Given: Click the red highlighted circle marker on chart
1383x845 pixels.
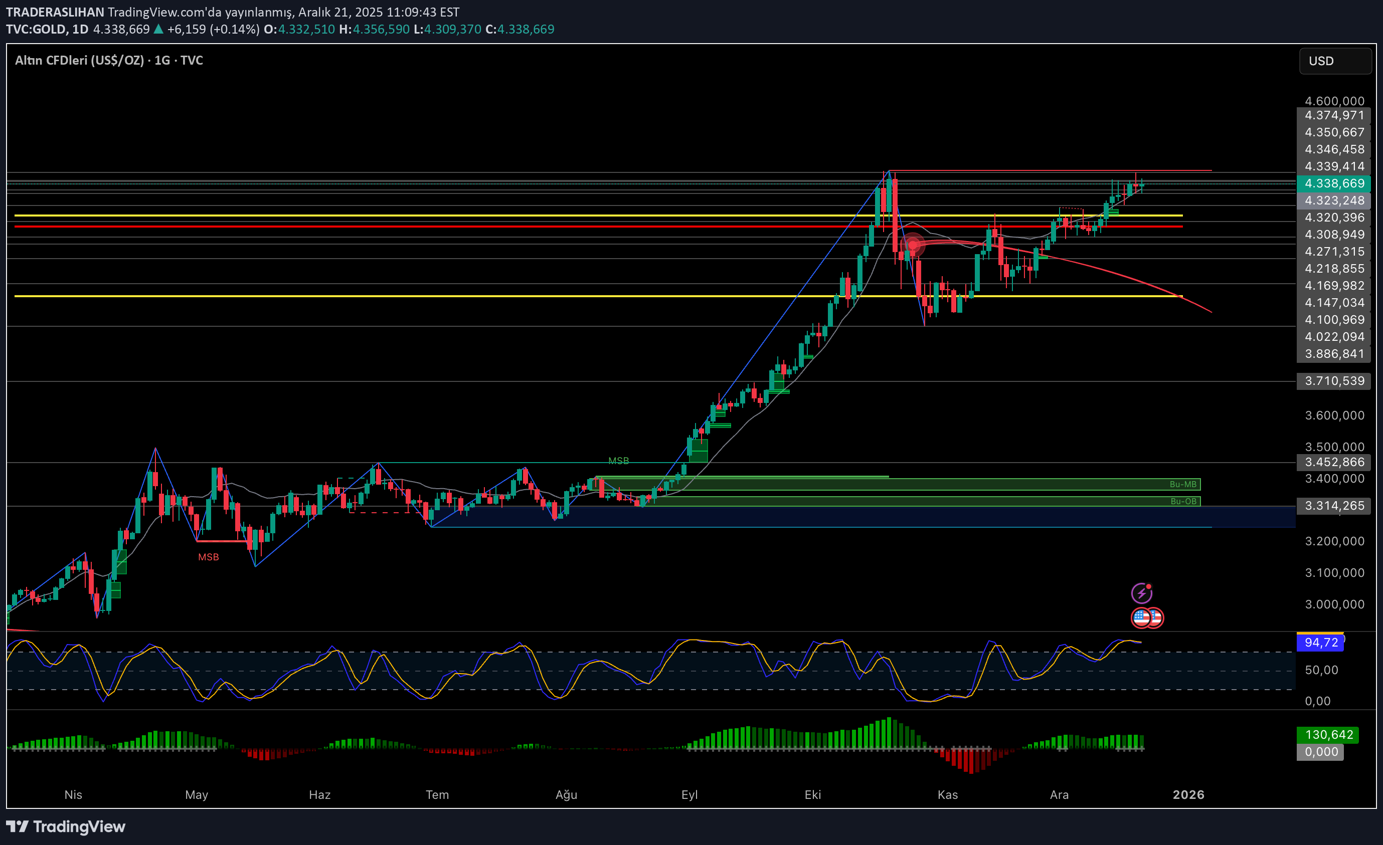Looking at the screenshot, I should (913, 245).
